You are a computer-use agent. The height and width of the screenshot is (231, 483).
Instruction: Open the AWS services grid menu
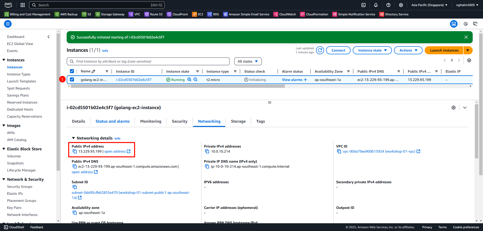pos(23,5)
